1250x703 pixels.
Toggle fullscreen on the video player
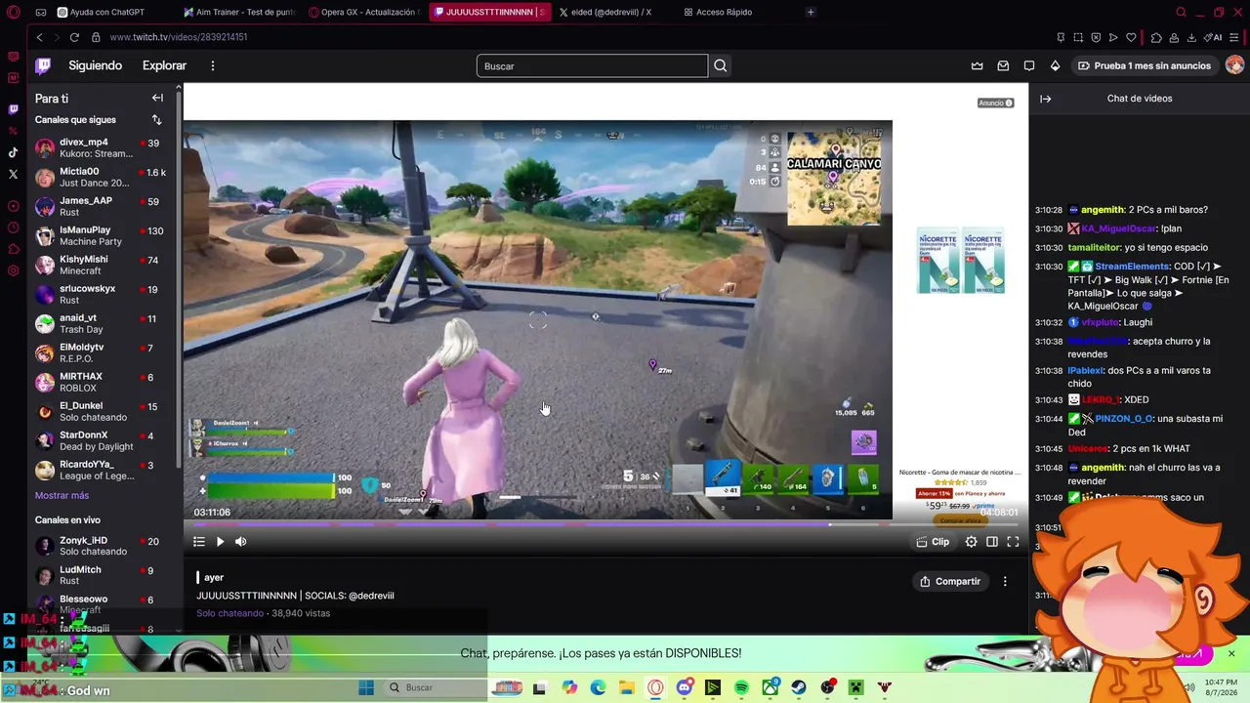(1013, 542)
